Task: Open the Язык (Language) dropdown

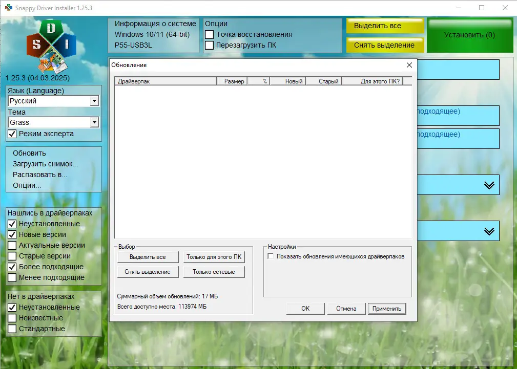Action: pyautogui.click(x=94, y=100)
